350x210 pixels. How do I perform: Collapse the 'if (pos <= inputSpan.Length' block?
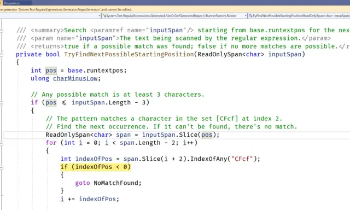click(1, 103)
